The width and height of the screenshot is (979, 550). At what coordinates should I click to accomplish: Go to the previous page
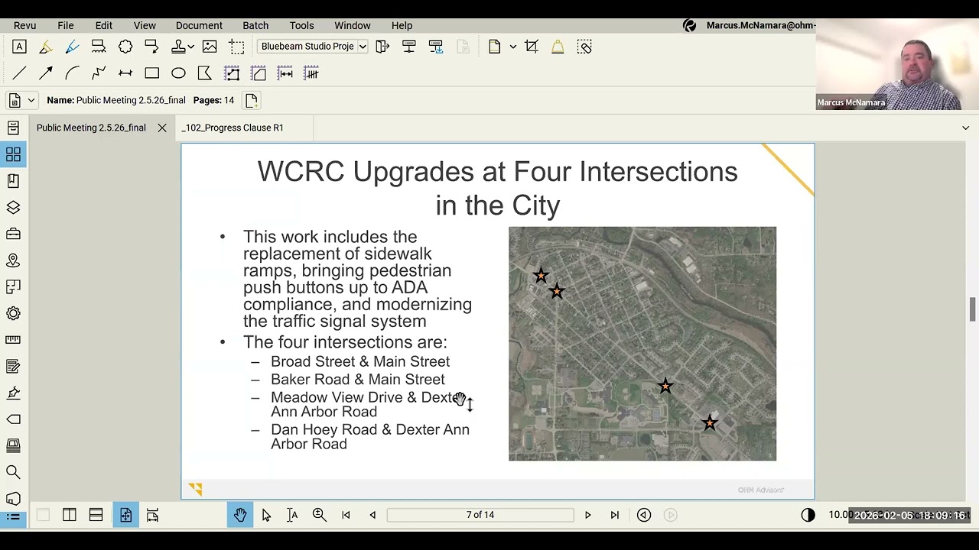click(372, 515)
